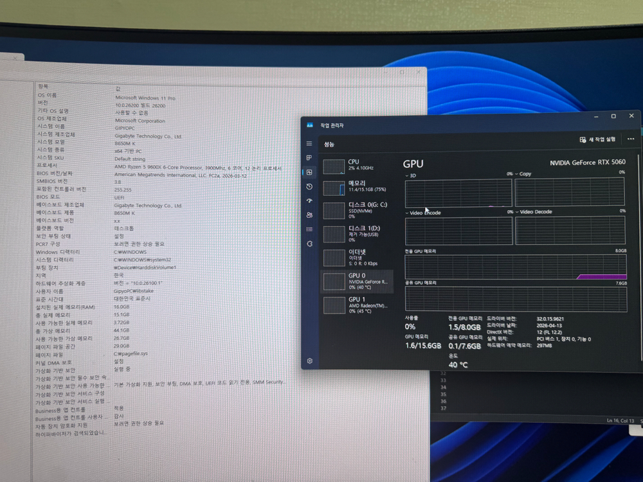Click Ln 16, Col 13 in editor status bar

point(620,420)
